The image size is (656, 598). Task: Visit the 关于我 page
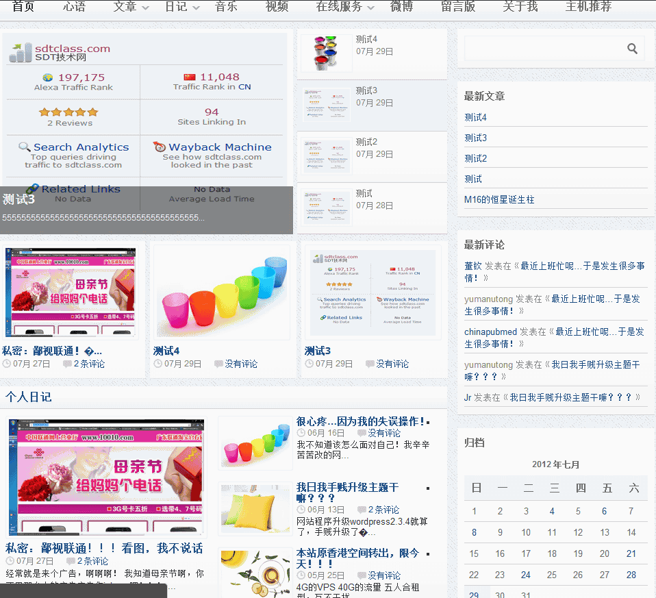tap(520, 7)
